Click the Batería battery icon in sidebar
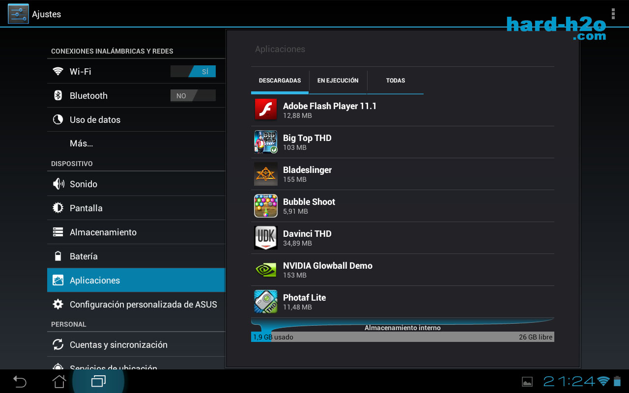Image resolution: width=629 pixels, height=393 pixels. (58, 256)
